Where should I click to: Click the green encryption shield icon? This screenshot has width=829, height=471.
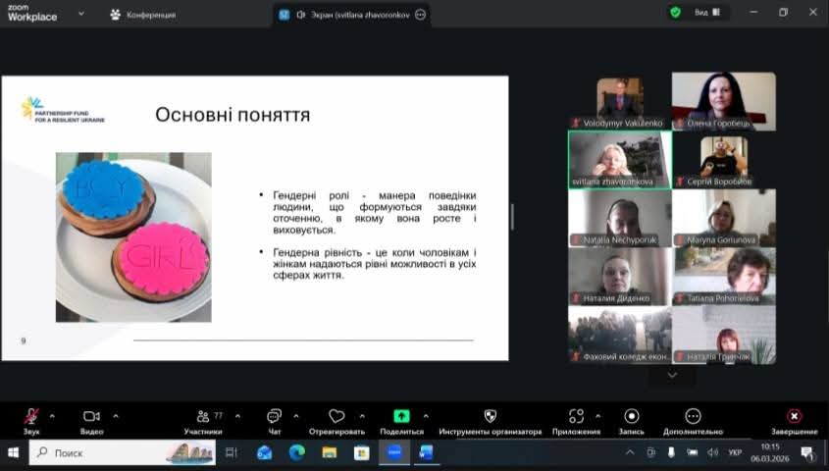[675, 13]
